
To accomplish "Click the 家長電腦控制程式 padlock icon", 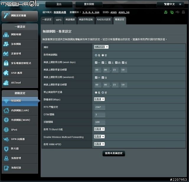I will click(x=6, y=63).
